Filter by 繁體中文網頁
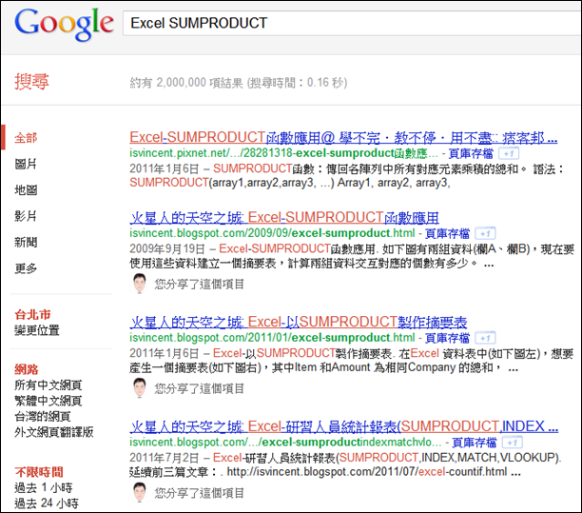 [48, 401]
